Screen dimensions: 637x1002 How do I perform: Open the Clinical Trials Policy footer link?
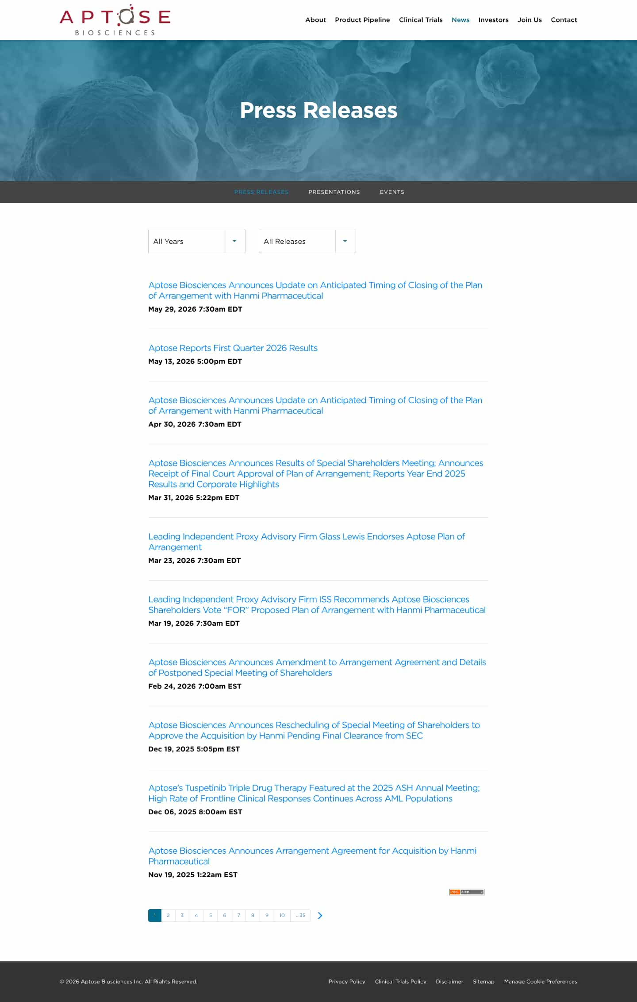tap(401, 982)
